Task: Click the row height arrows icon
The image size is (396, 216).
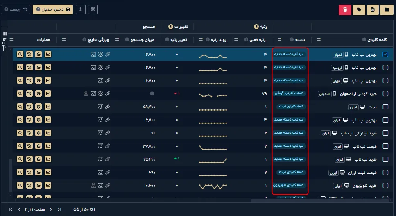Action: (x=81, y=9)
